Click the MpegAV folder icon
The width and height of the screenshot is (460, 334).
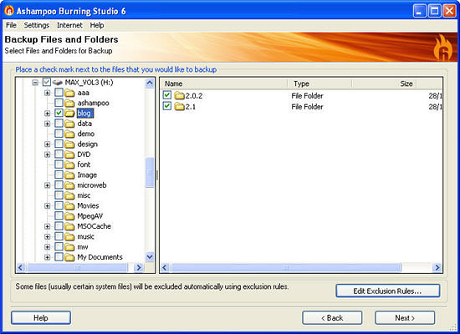69,216
